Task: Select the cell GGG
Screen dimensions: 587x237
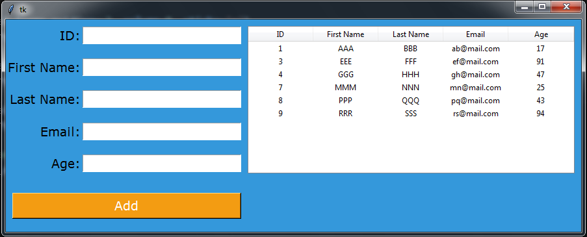Action: [x=346, y=75]
